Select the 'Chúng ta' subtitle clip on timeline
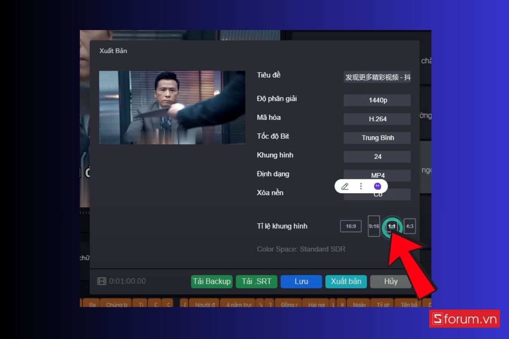The height and width of the screenshot is (339, 509). 117,303
